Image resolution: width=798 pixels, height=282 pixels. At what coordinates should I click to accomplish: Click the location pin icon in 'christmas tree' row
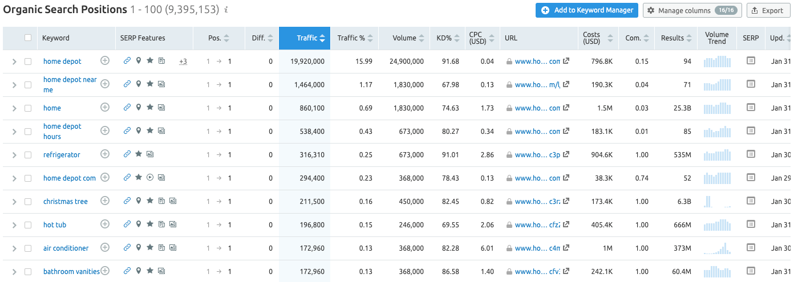139,201
